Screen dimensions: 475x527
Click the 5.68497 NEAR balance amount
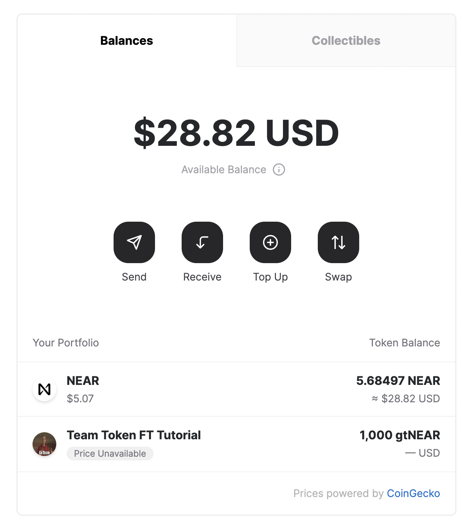[398, 381]
